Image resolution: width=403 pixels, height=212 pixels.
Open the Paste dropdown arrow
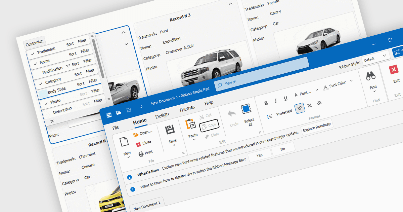tap(195, 140)
